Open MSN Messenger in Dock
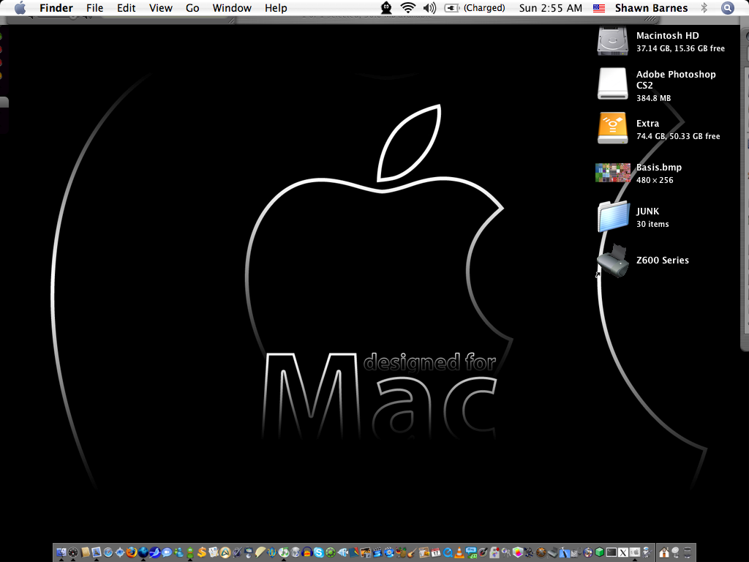 point(178,553)
